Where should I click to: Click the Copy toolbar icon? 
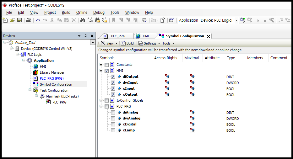59,20
